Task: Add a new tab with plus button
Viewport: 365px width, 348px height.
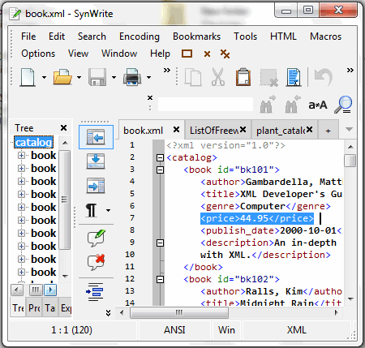Action: click(x=328, y=131)
